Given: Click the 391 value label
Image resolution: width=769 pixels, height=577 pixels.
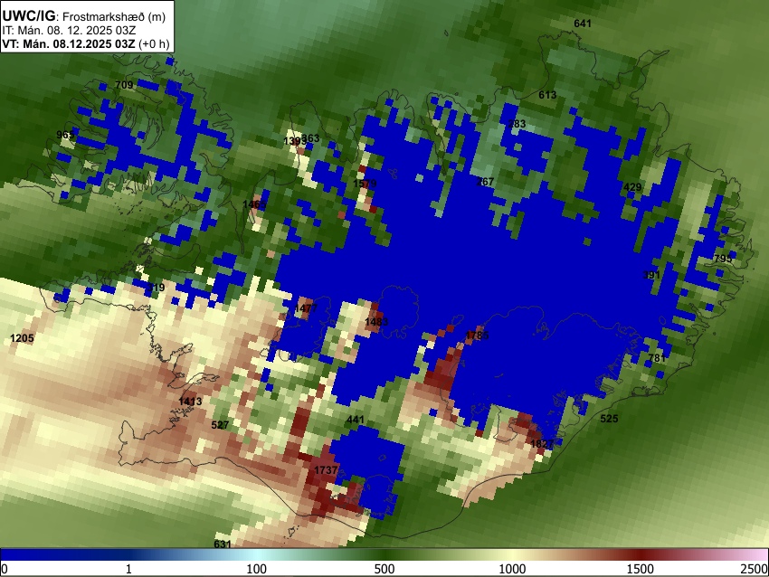Looking at the screenshot, I should point(651,275).
